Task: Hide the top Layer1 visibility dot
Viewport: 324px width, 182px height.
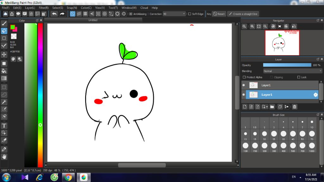Action: pyautogui.click(x=244, y=85)
